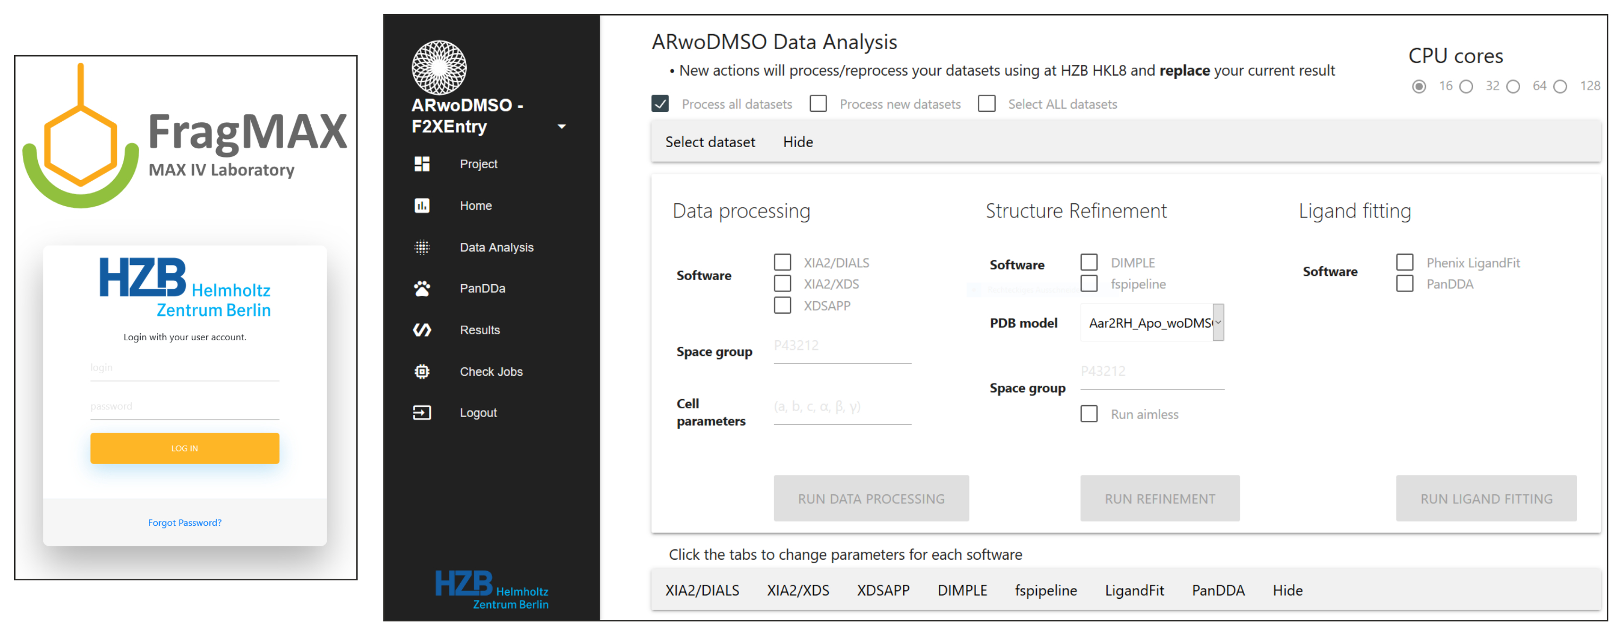
Task: Click the Project dashboard icon in the sidebar
Action: (x=421, y=164)
